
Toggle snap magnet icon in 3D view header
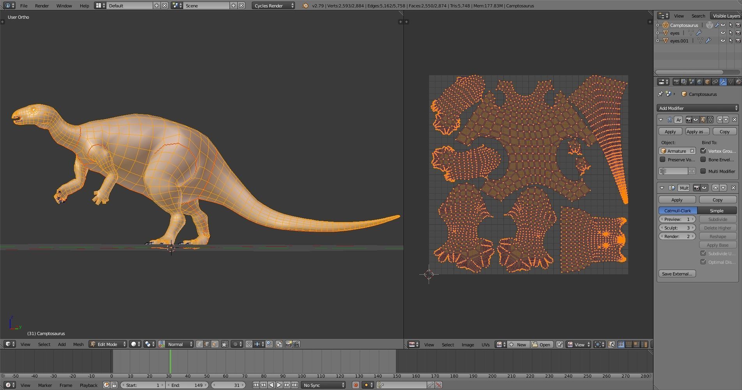pyautogui.click(x=249, y=344)
